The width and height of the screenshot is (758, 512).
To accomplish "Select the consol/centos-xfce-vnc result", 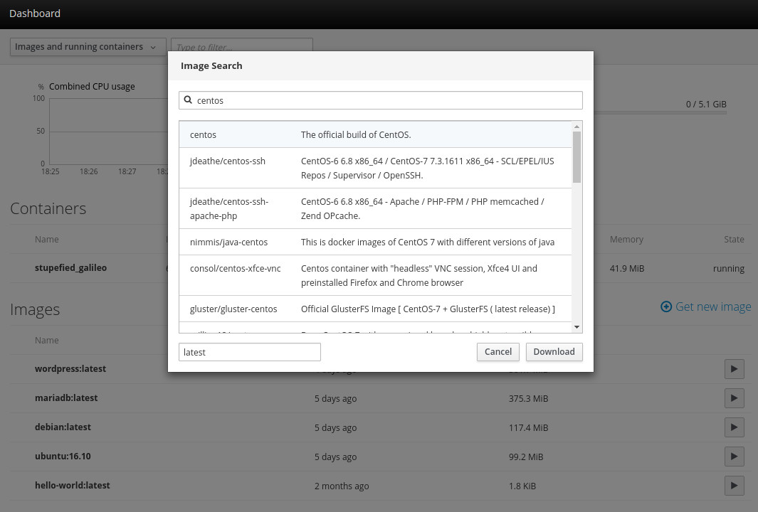I will 375,275.
